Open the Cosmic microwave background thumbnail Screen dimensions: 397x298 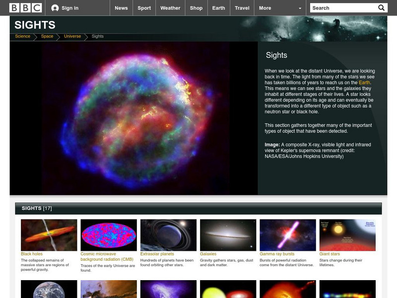point(109,235)
